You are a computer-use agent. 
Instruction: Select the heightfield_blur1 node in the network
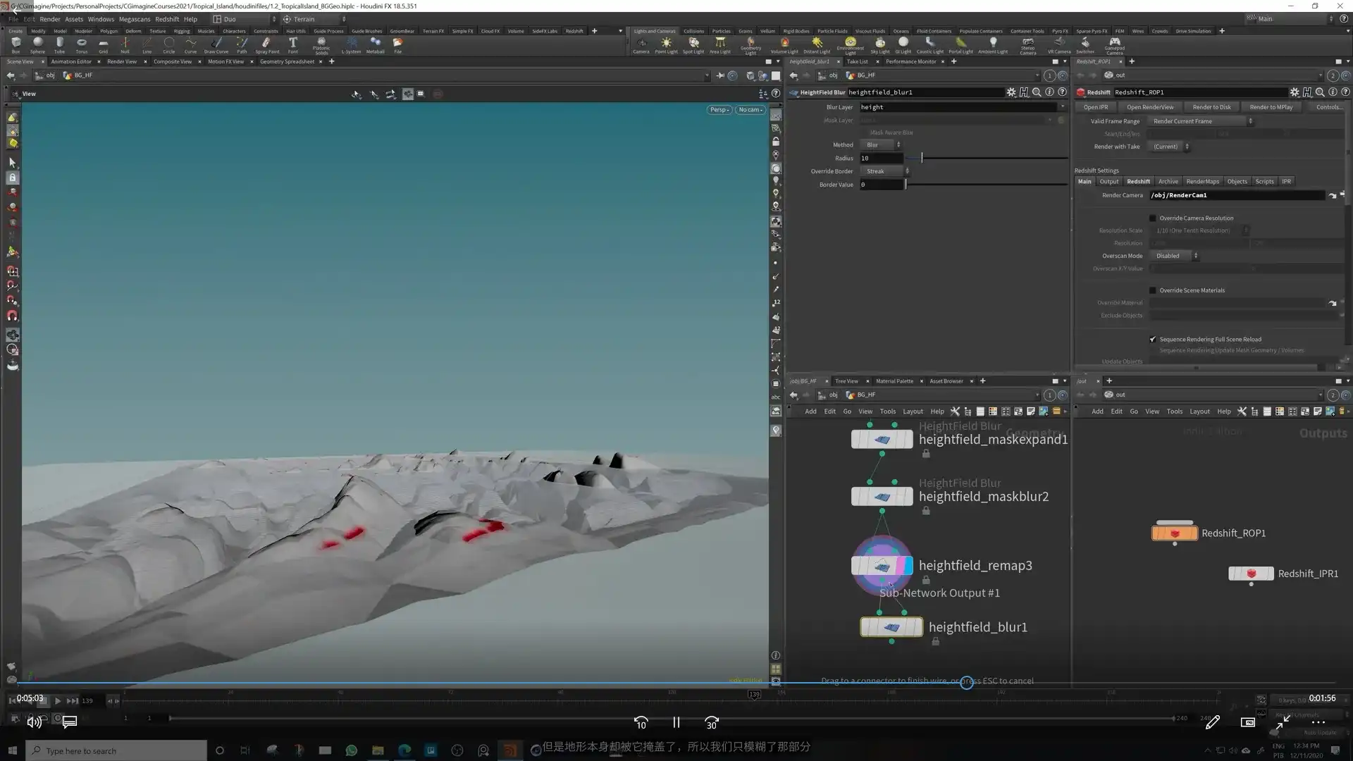tap(891, 626)
